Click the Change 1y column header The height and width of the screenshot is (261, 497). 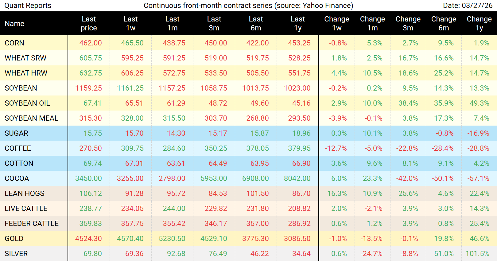click(479, 24)
